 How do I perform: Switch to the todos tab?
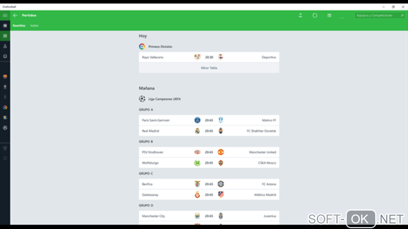pyautogui.click(x=34, y=26)
